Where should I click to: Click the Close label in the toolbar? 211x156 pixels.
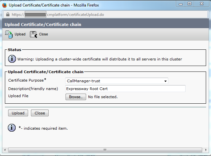[43, 34]
